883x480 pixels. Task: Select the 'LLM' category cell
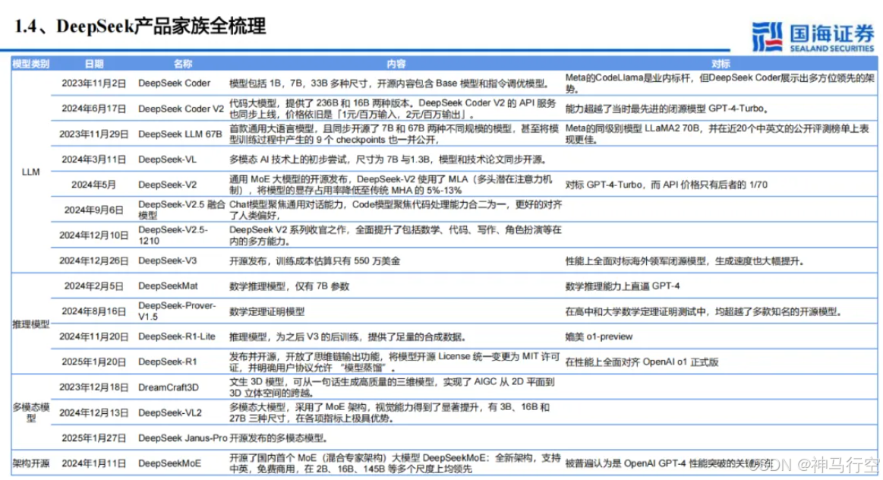[x=30, y=172]
